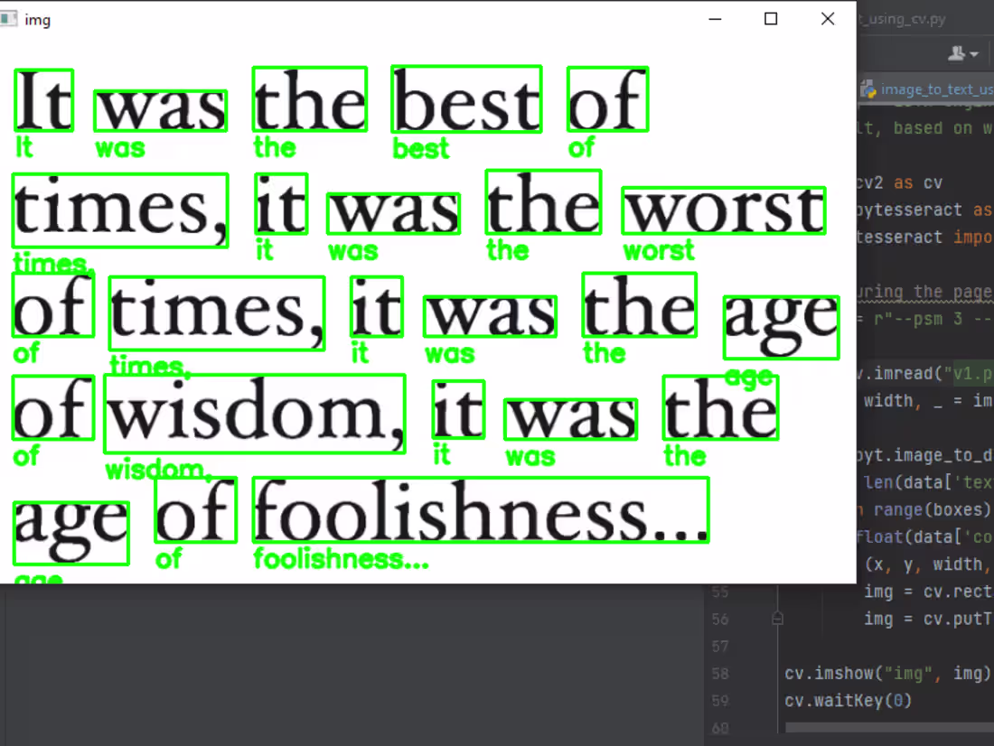Maximize the img preview window
This screenshot has height=746, width=994.
tap(771, 18)
